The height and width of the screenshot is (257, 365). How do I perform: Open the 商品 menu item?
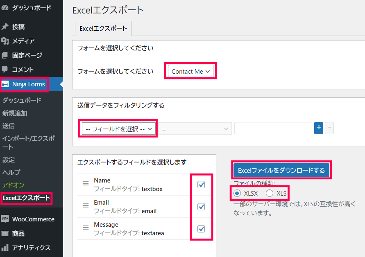[x=32, y=233]
